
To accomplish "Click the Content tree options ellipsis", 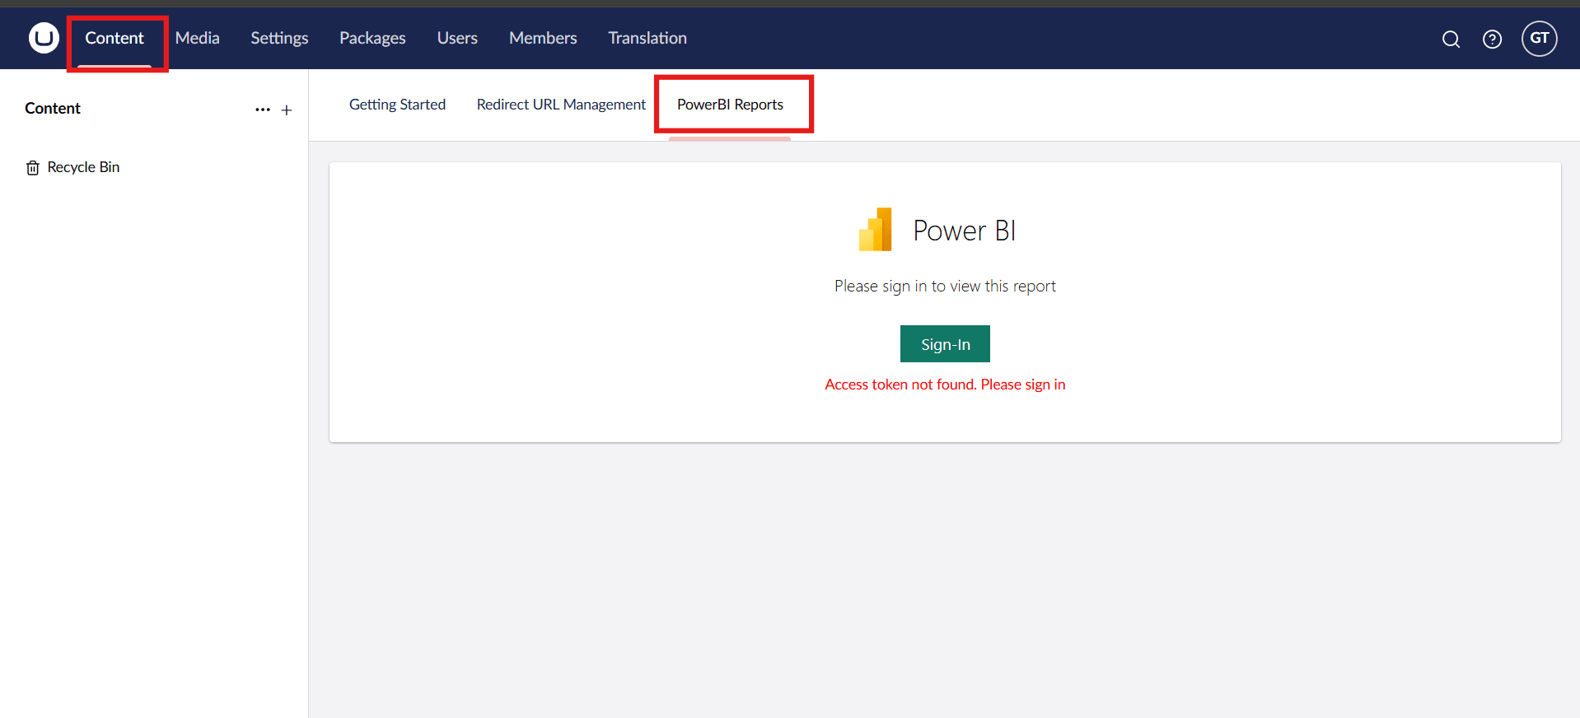I will coord(263,110).
